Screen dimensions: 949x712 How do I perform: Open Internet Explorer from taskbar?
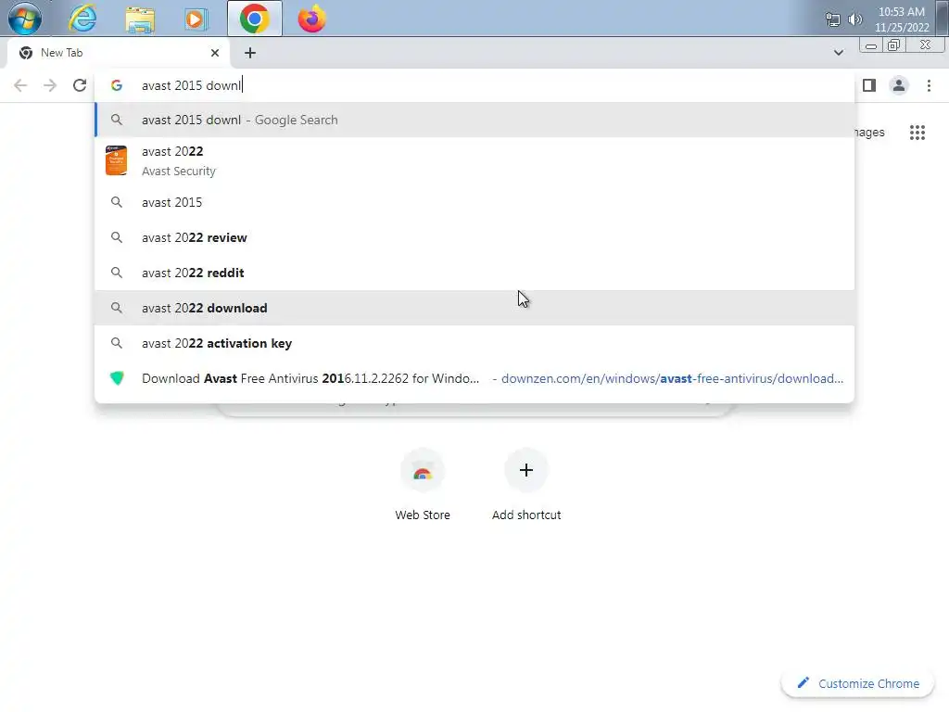[x=82, y=19]
